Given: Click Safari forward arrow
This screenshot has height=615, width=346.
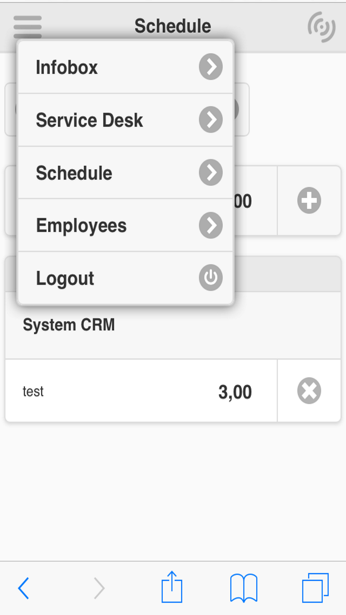Looking at the screenshot, I should tap(99, 588).
